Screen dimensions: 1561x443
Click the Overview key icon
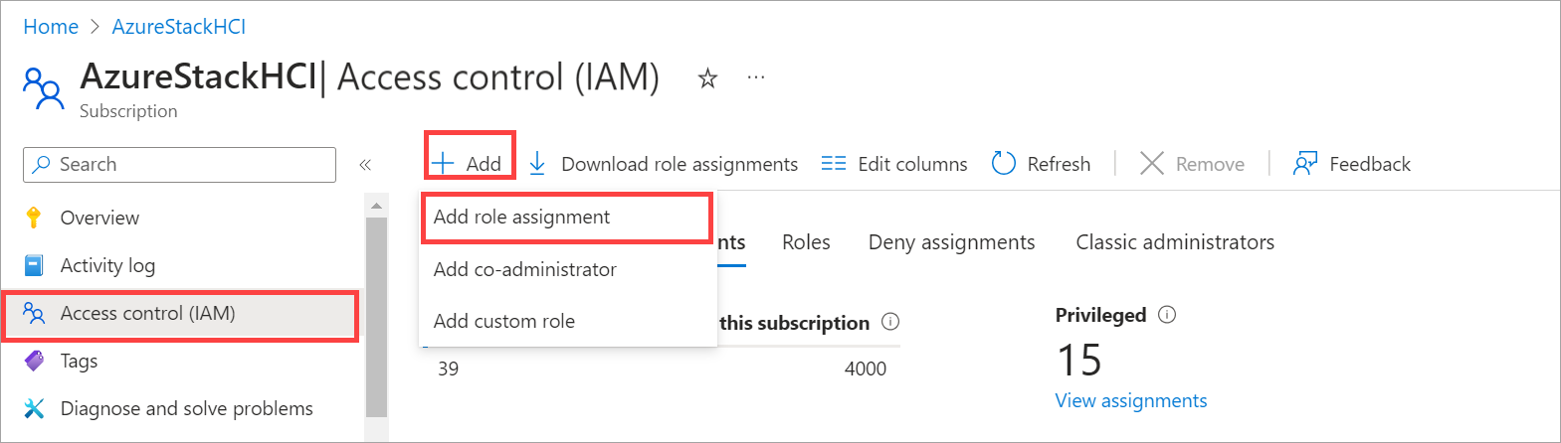(x=34, y=218)
